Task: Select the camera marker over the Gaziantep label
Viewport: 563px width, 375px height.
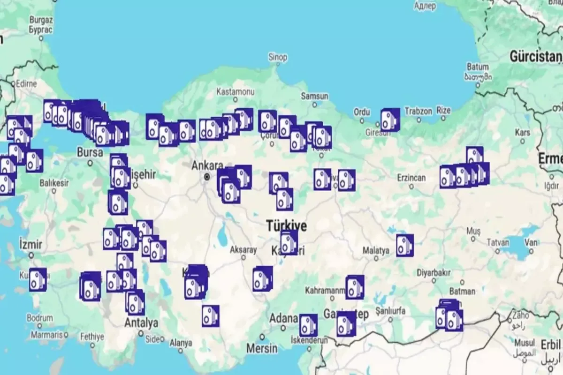Action: pyautogui.click(x=346, y=323)
